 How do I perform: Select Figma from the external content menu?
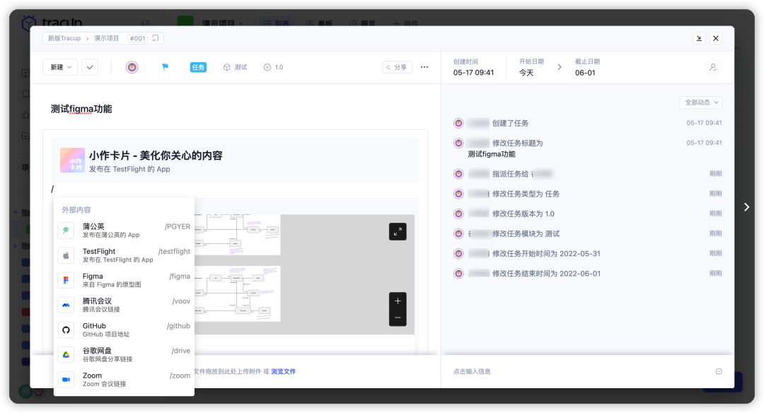click(x=124, y=280)
